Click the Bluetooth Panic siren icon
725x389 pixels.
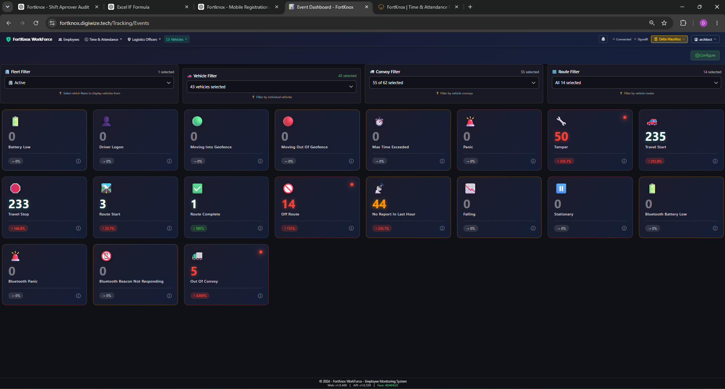pos(15,256)
